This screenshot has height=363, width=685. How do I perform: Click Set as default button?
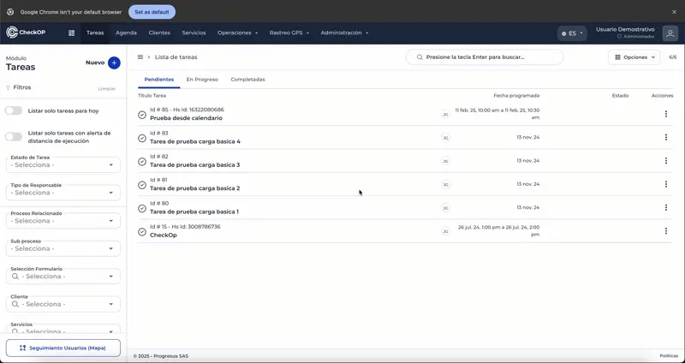pyautogui.click(x=152, y=12)
